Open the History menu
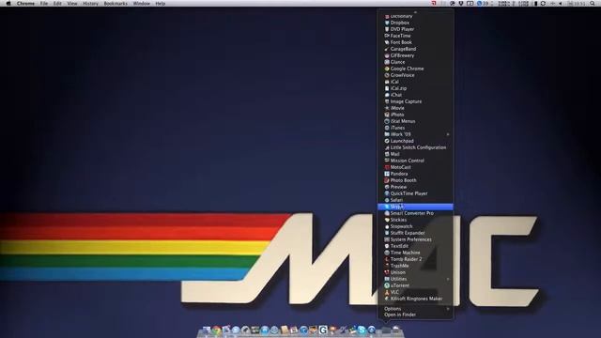The width and height of the screenshot is (601, 338). (90, 4)
